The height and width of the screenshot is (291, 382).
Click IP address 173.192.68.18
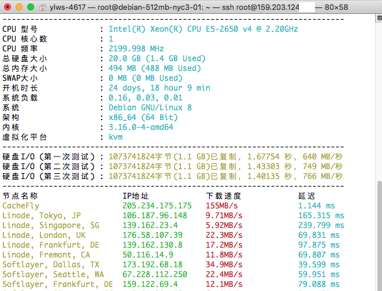pos(153,264)
